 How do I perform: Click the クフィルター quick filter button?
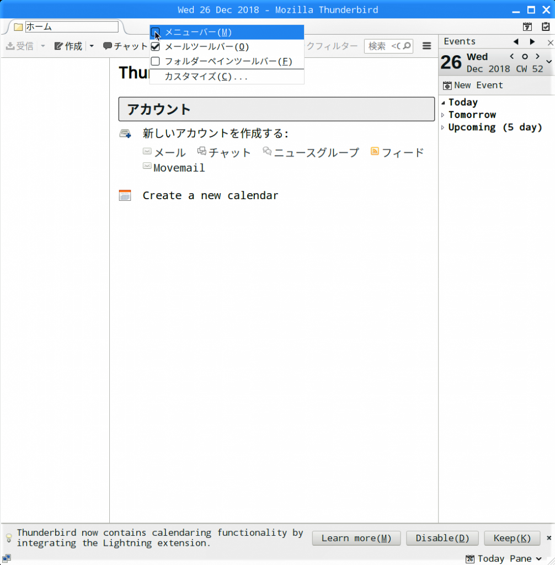pos(332,46)
